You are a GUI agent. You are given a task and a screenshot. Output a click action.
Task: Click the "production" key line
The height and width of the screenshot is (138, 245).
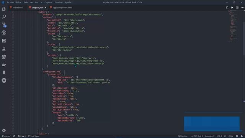pos(56,74)
